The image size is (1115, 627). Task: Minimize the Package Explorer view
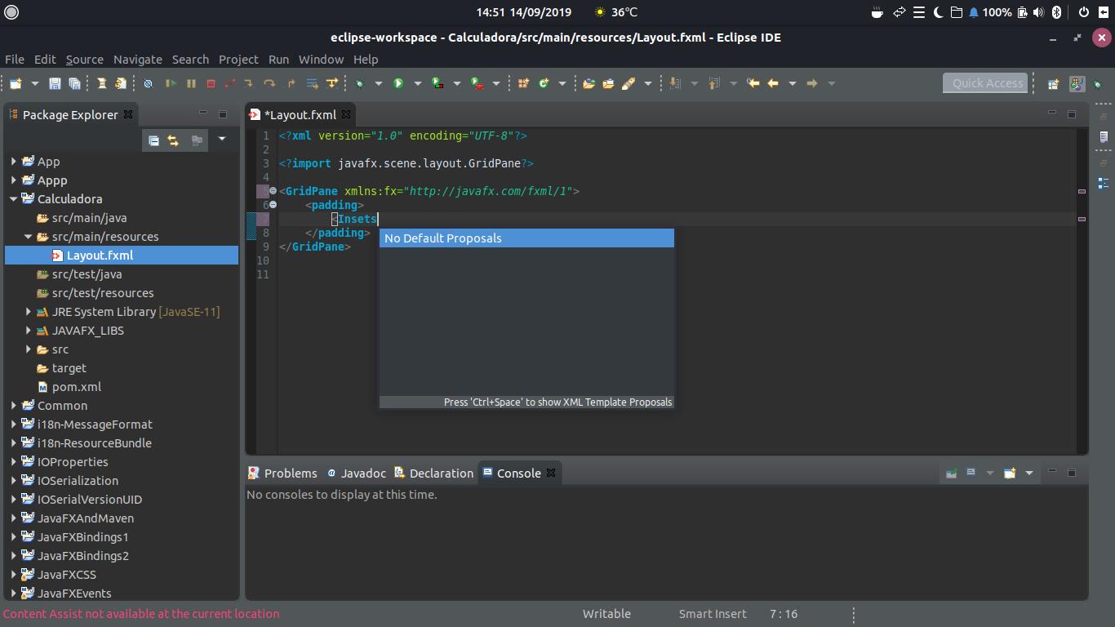click(x=203, y=113)
